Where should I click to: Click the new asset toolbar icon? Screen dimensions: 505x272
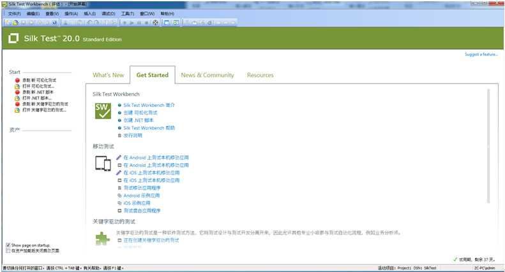(x=9, y=22)
